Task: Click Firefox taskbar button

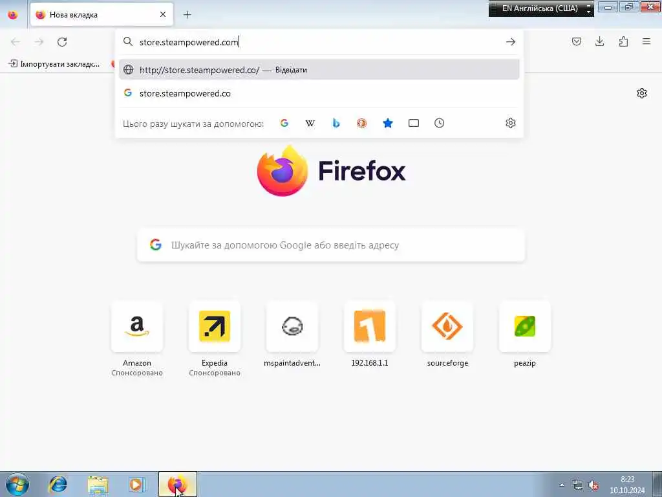Action: 178,484
